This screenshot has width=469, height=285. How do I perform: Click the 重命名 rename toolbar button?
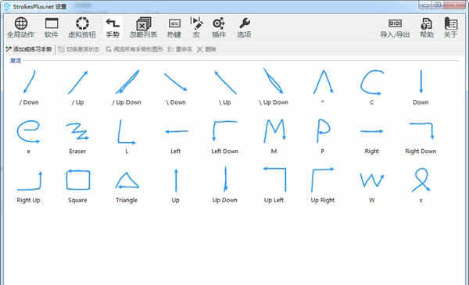click(180, 49)
